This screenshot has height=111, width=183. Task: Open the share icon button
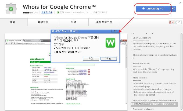(173, 9)
